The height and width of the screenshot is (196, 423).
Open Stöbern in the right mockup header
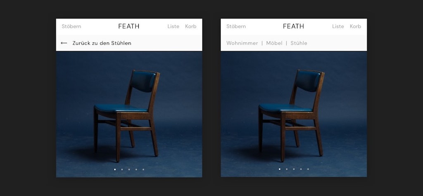pos(236,26)
